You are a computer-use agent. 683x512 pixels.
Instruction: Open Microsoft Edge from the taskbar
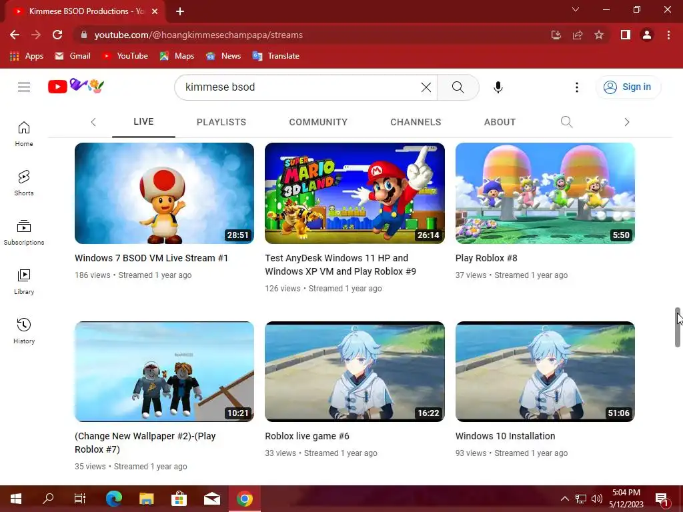(x=113, y=499)
